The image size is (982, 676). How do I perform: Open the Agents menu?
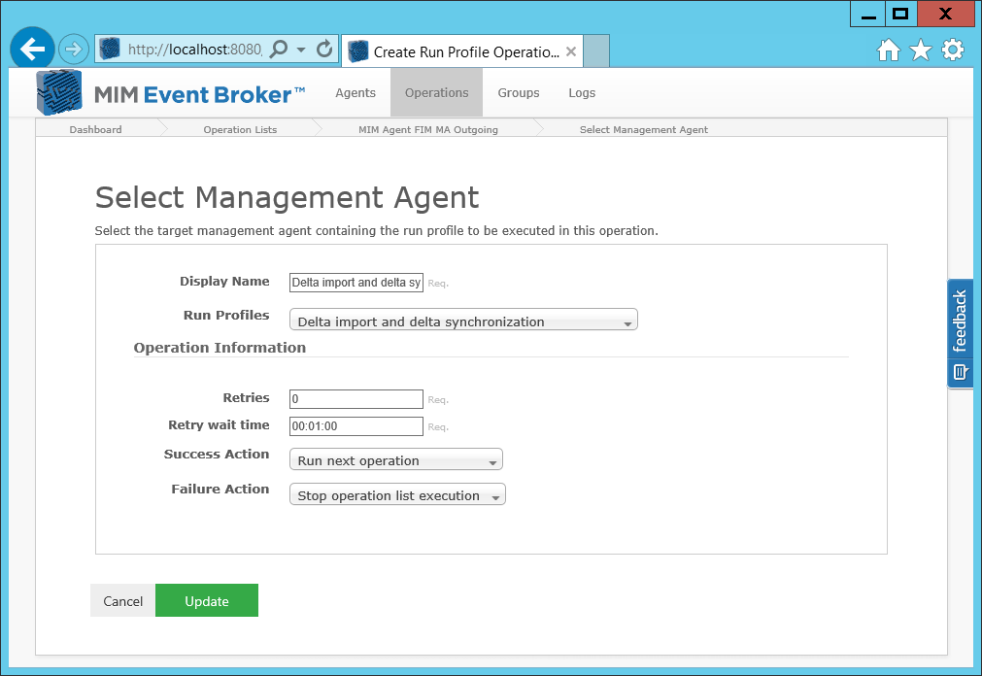point(356,92)
